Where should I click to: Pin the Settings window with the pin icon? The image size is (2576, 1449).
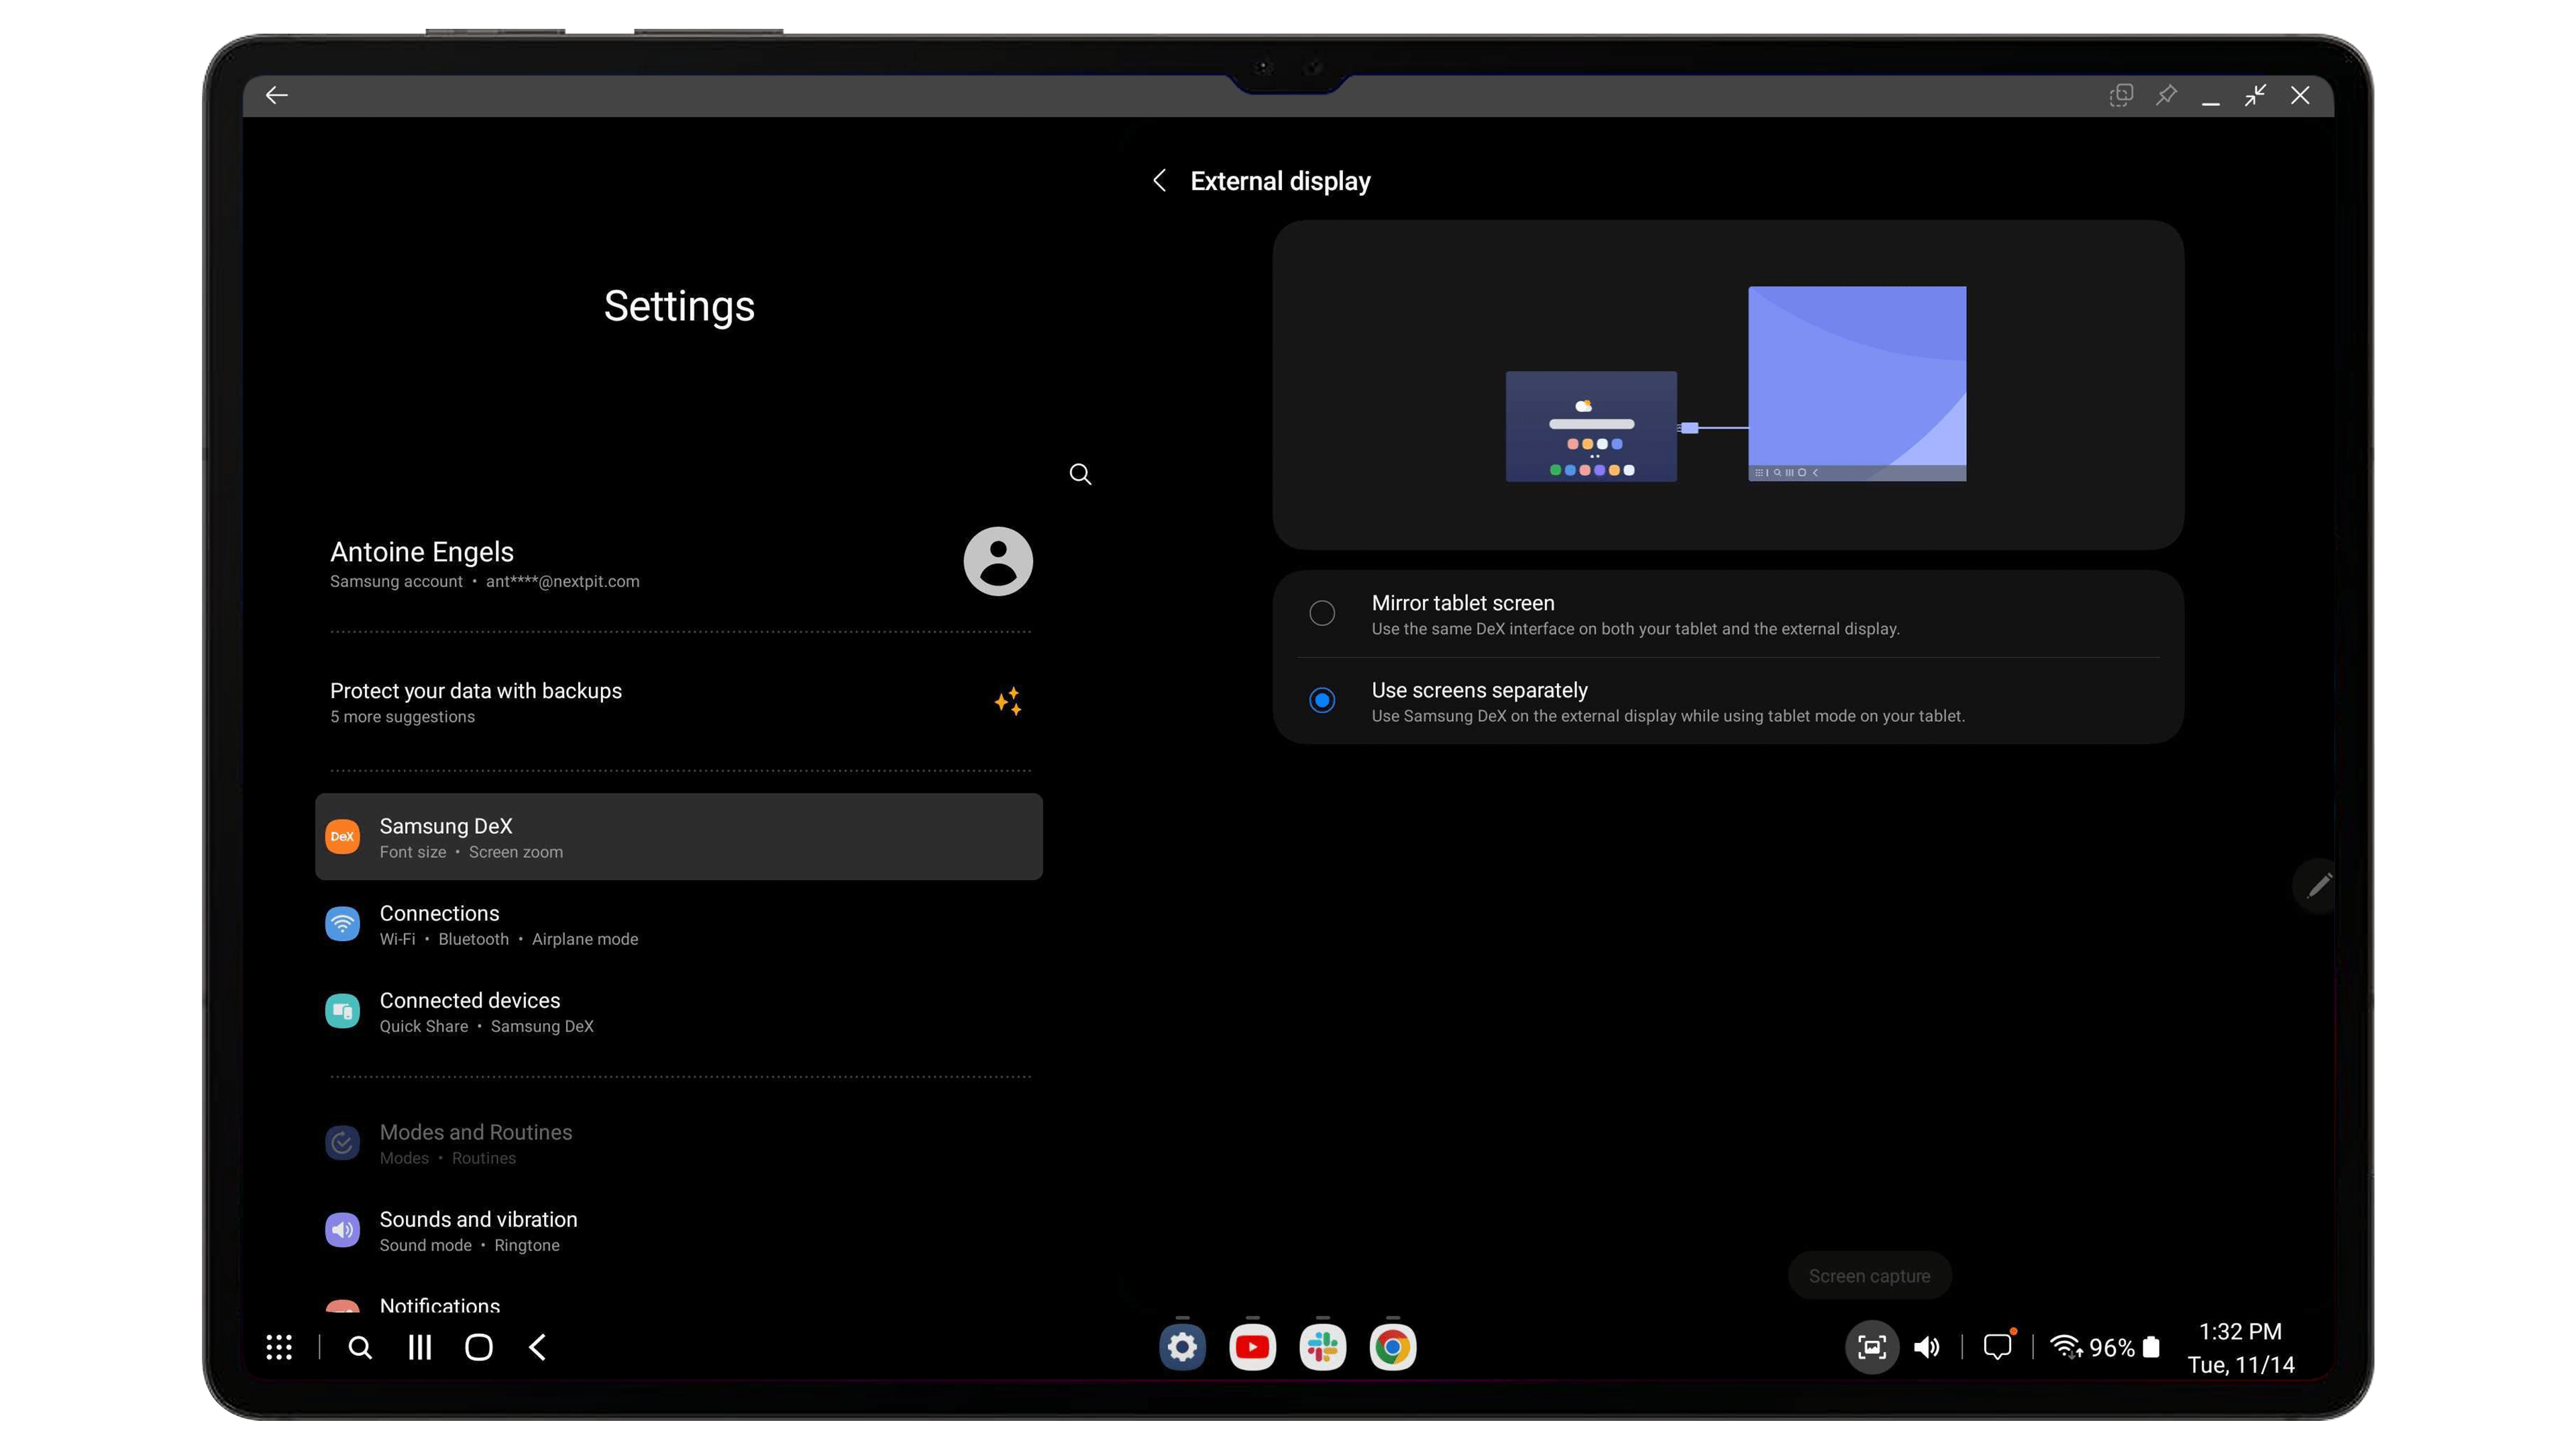click(2166, 95)
